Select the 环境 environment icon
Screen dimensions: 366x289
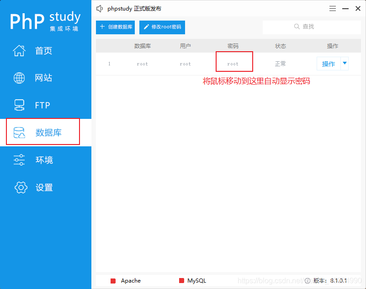pos(19,160)
